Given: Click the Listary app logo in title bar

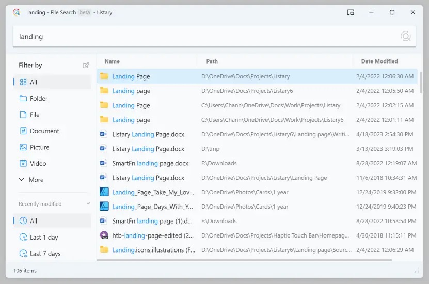Looking at the screenshot, I should point(17,12).
